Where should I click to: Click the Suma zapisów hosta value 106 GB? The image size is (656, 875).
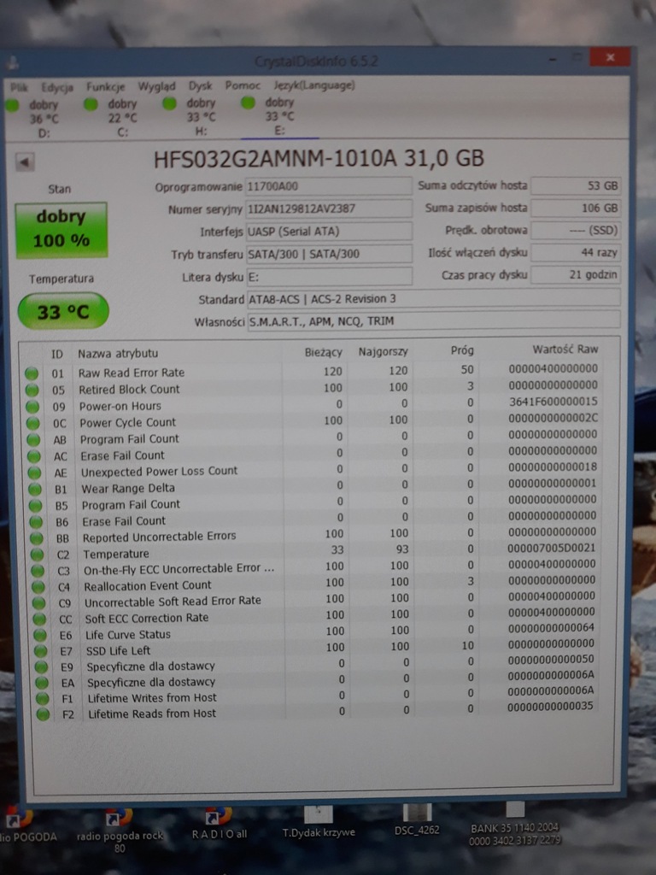pyautogui.click(x=576, y=208)
